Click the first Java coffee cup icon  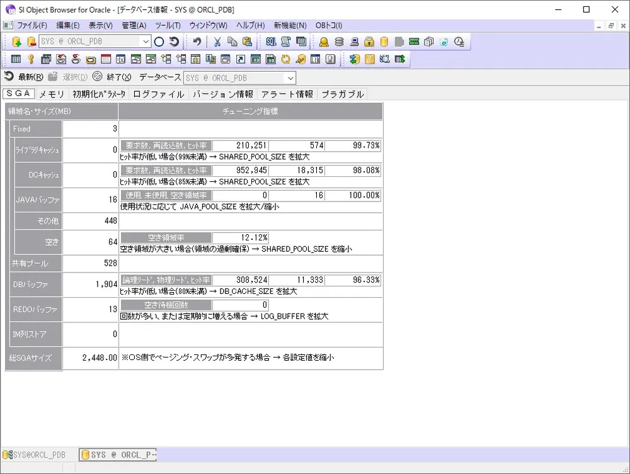61,59
